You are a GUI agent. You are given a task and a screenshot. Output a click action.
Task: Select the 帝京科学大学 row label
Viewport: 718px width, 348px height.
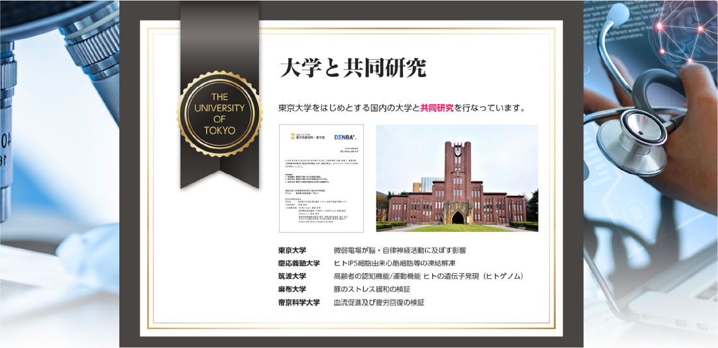click(299, 302)
